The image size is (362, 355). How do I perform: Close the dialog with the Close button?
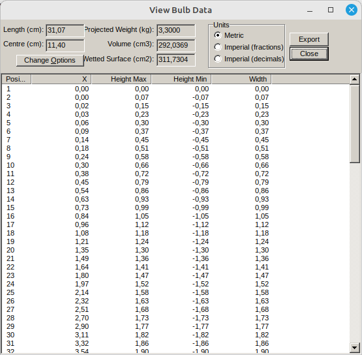(x=309, y=54)
